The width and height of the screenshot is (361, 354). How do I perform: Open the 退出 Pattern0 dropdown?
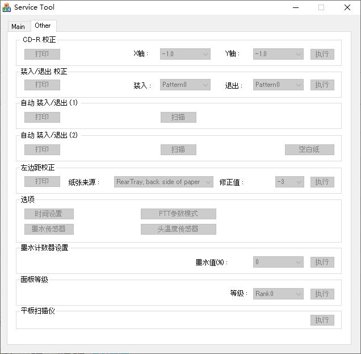(x=278, y=85)
